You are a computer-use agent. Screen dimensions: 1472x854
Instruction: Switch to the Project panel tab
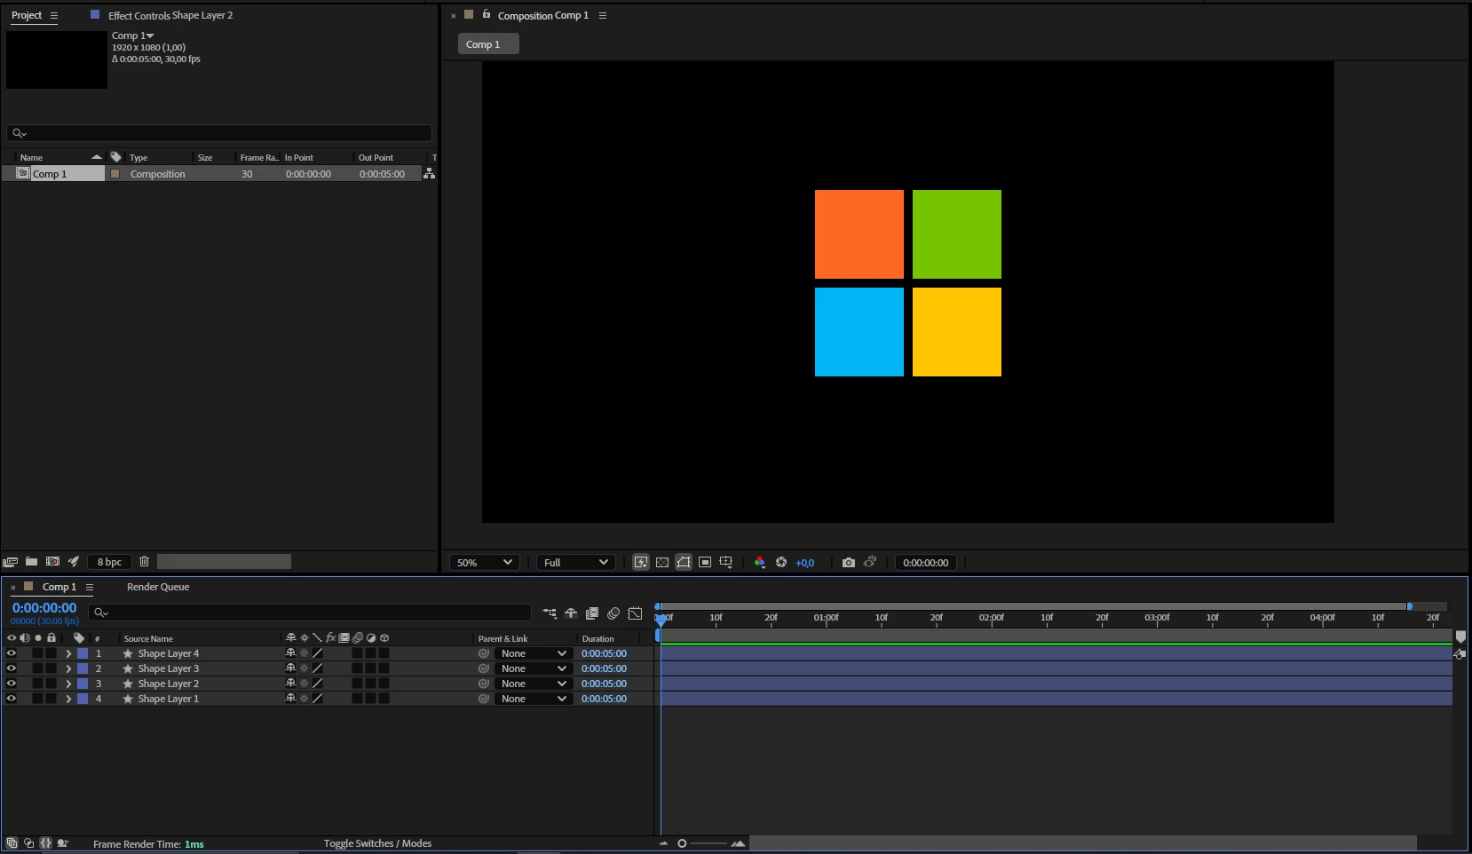pyautogui.click(x=27, y=15)
